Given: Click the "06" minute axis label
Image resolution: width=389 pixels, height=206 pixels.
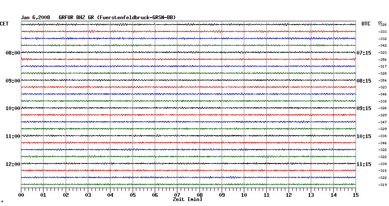Looking at the screenshot, I should click(155, 195).
